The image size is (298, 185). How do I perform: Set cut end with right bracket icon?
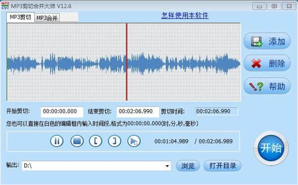tap(114, 141)
